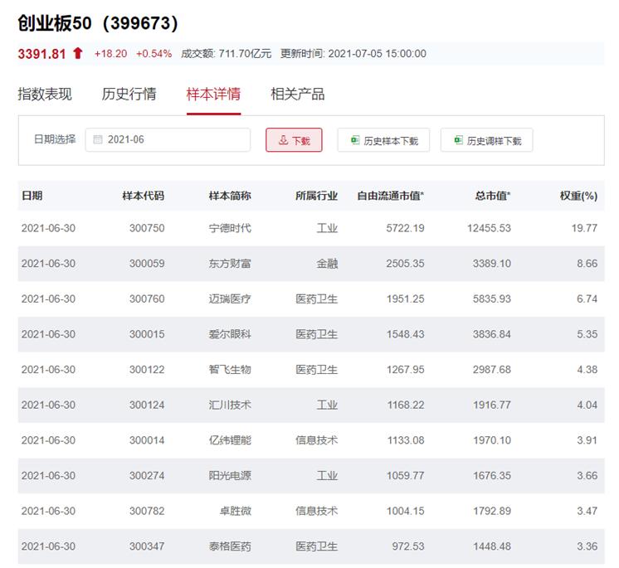Select sample name 泰格医药
This screenshot has width=619, height=568.
[x=230, y=546]
